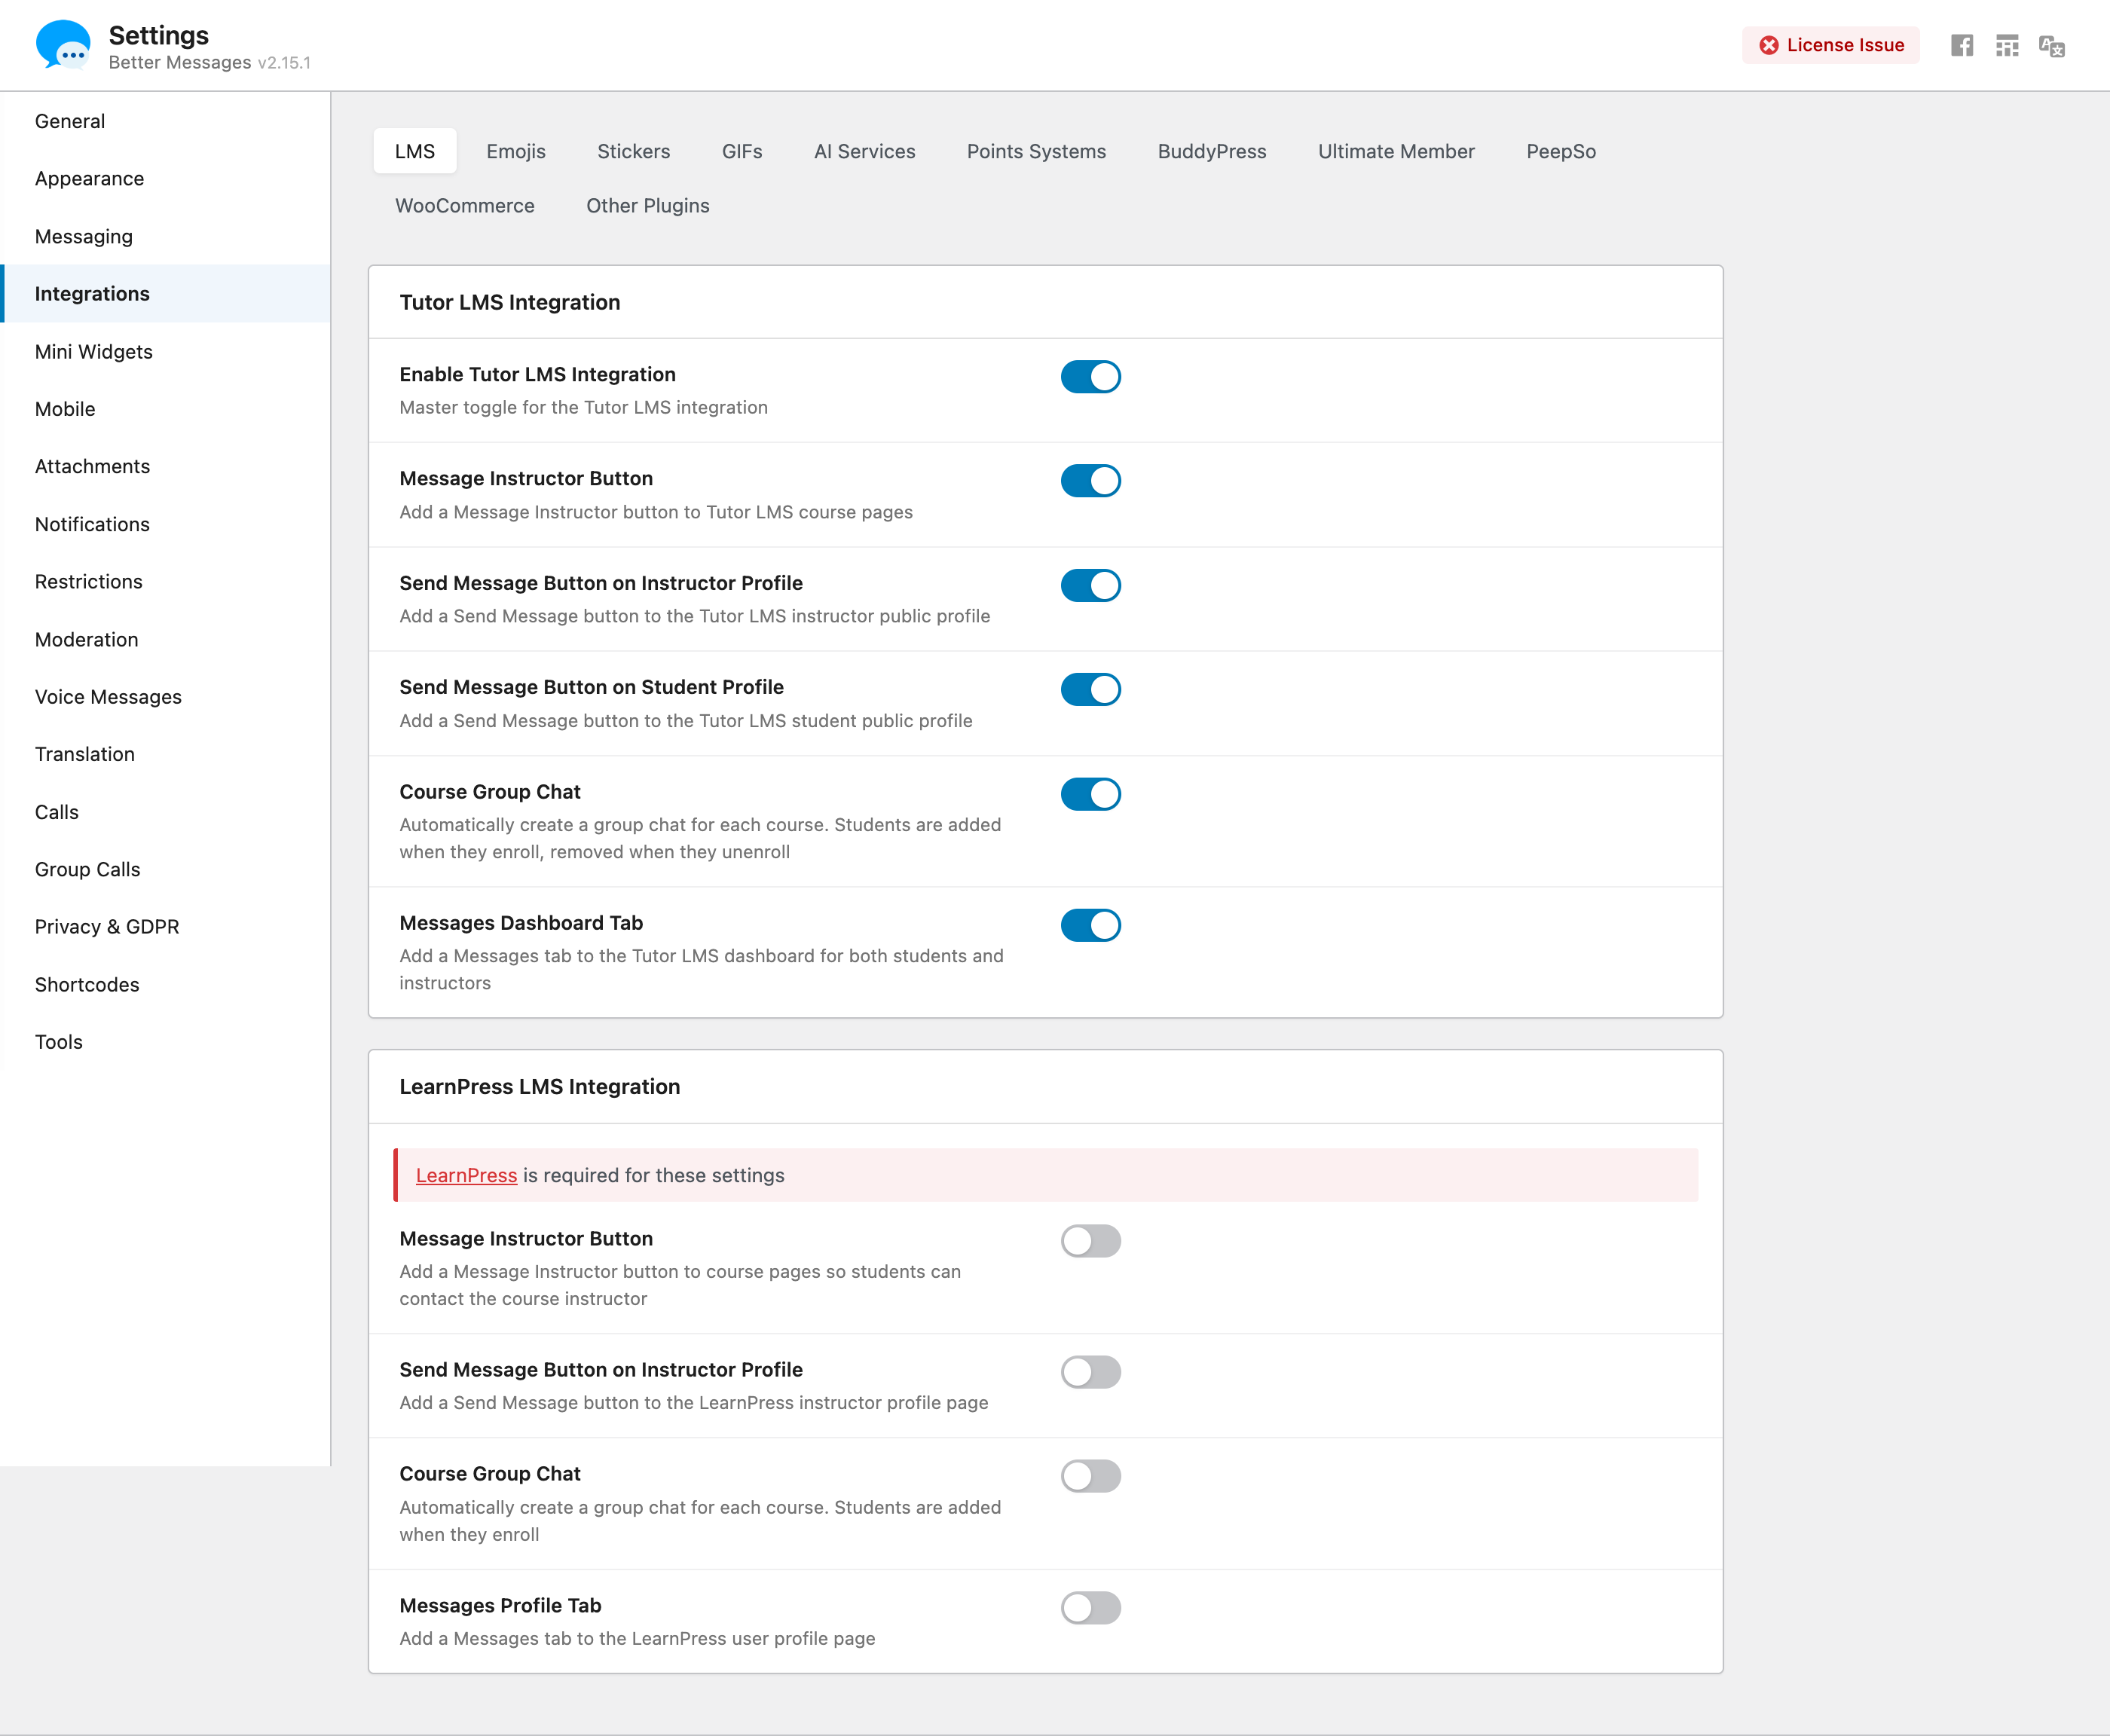This screenshot has width=2110, height=1736.
Task: Switch to the Emojis tab
Action: click(x=516, y=151)
